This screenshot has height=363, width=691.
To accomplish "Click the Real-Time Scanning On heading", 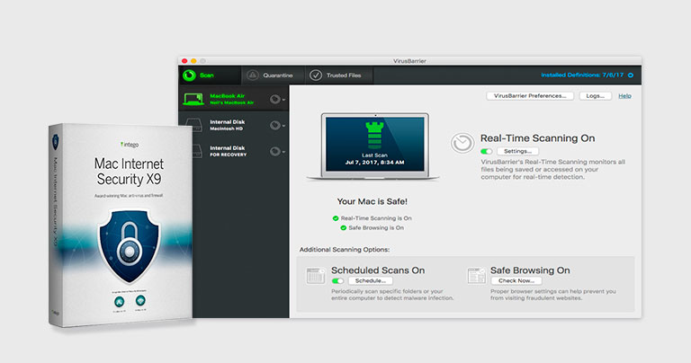I will click(x=538, y=138).
